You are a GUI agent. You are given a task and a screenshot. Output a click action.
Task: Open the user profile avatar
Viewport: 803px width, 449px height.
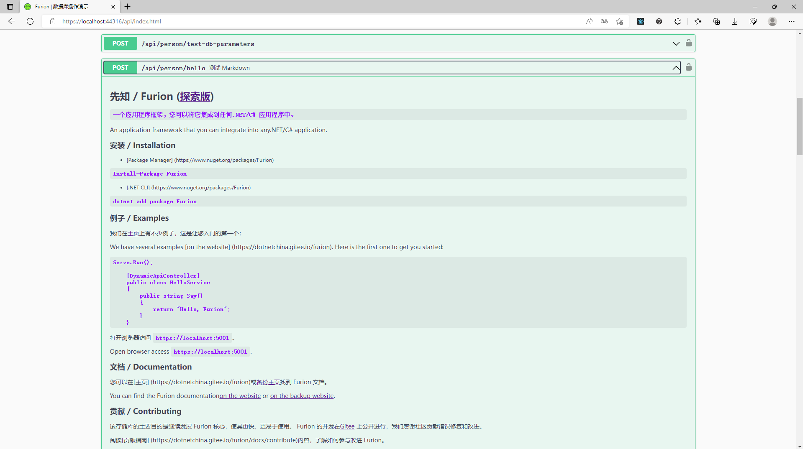point(772,21)
